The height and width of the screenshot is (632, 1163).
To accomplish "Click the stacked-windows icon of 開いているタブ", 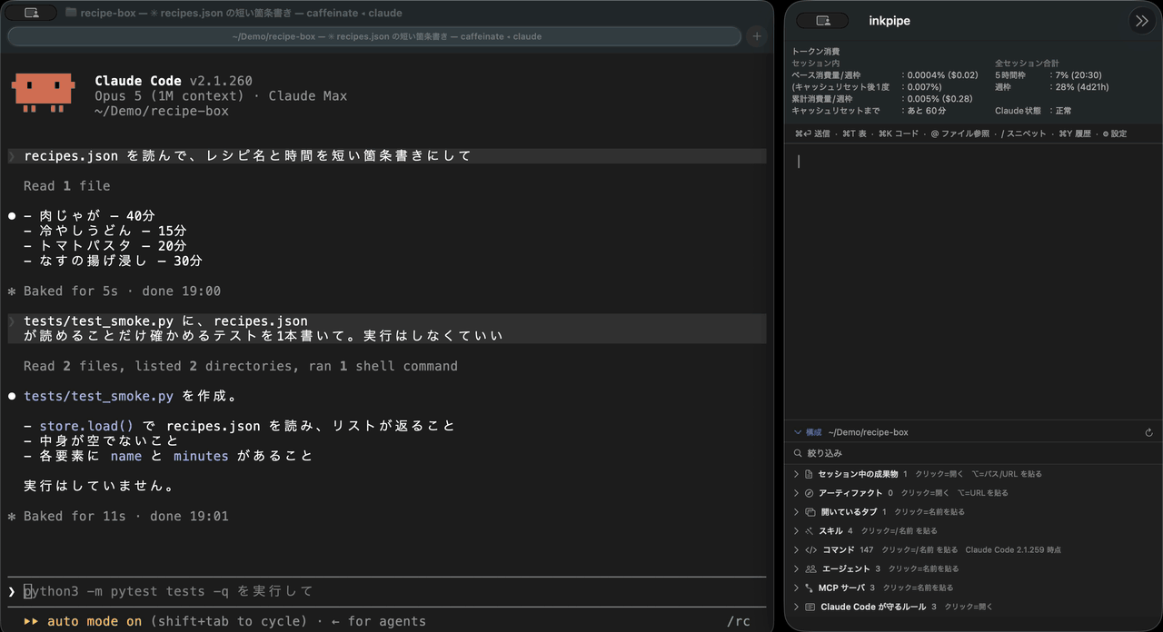I will [810, 512].
